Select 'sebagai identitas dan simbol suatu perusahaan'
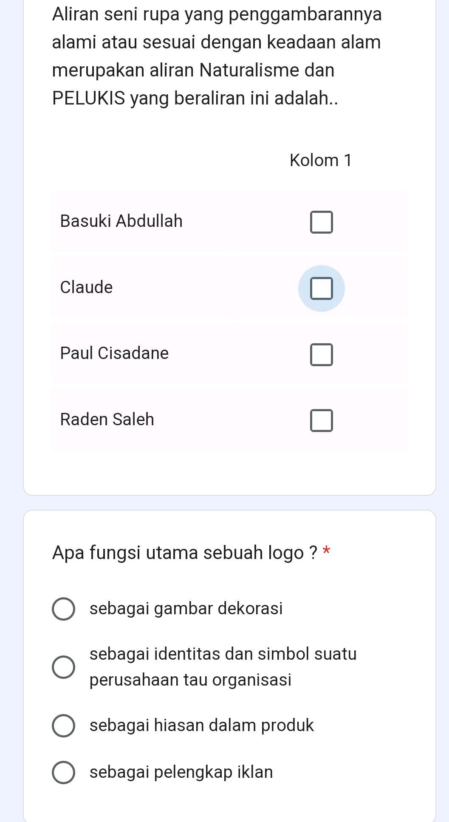Screen dimensions: 449x822 (65, 667)
